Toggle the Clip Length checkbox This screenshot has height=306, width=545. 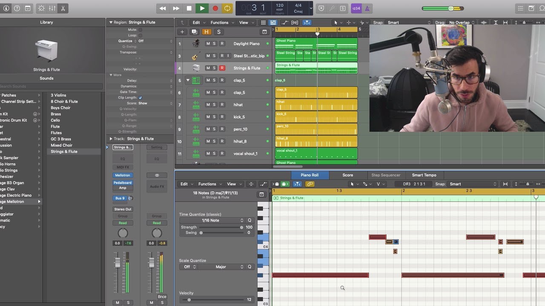(x=141, y=98)
